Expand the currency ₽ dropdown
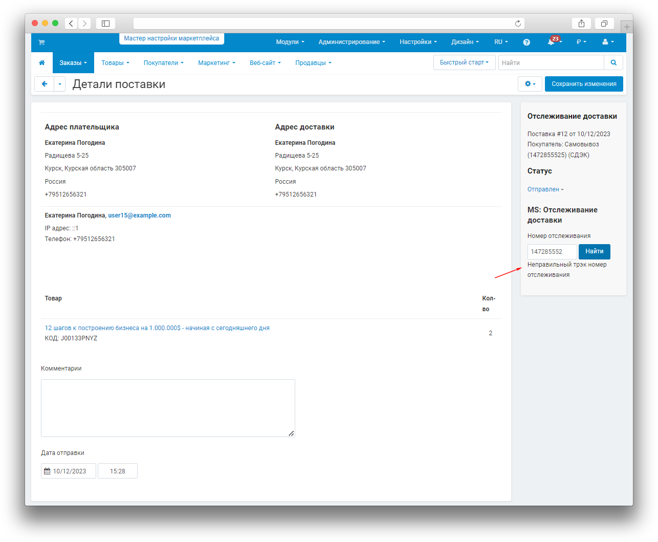The width and height of the screenshot is (658, 542). pyautogui.click(x=581, y=42)
